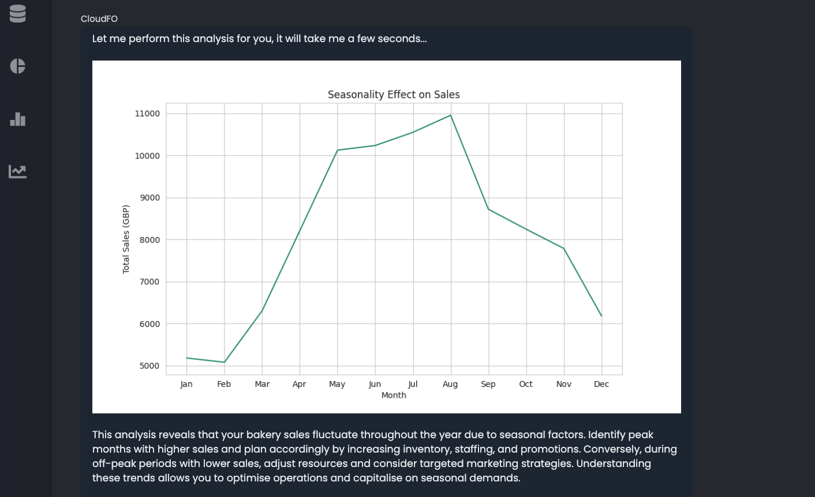The width and height of the screenshot is (815, 497).
Task: Click the Month axis label
Action: click(394, 395)
